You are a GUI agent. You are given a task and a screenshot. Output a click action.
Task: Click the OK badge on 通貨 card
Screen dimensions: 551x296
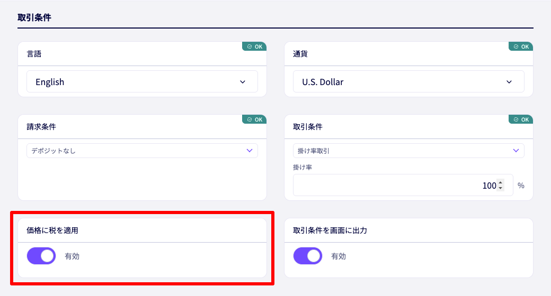point(521,47)
